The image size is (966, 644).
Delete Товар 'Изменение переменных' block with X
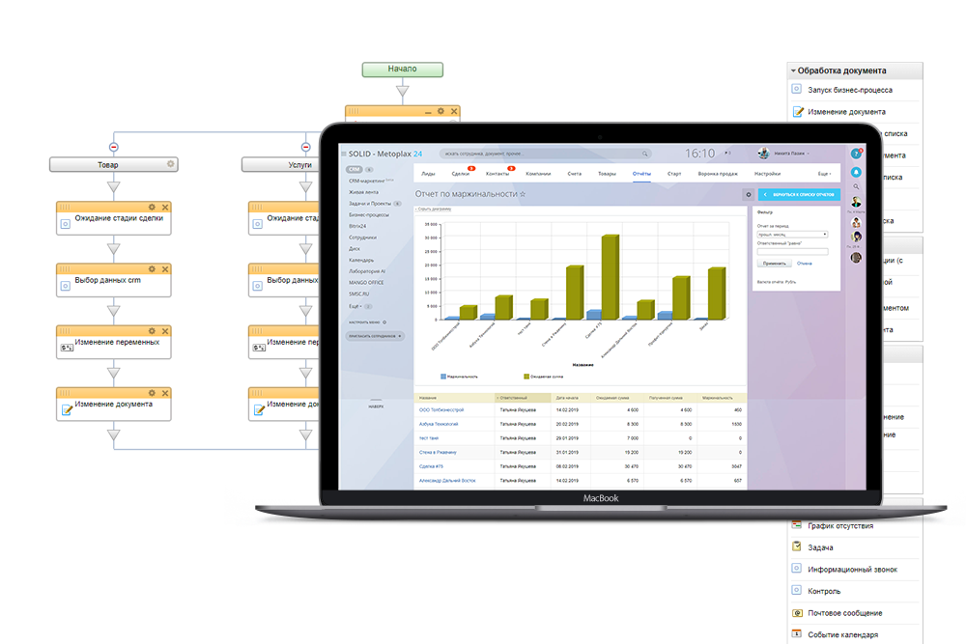(165, 330)
